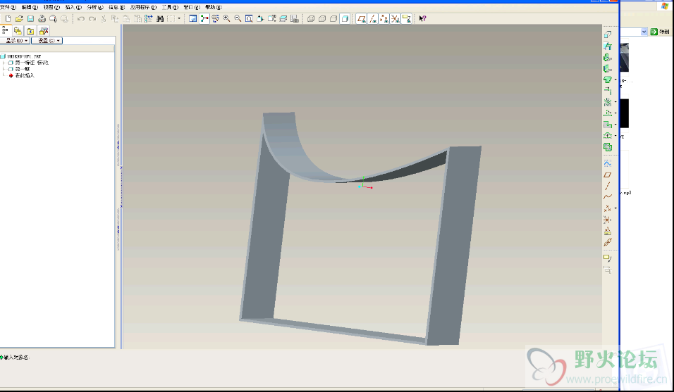This screenshot has height=392, width=674.
Task: Click the Zoom In magnifier icon
Action: 226,18
